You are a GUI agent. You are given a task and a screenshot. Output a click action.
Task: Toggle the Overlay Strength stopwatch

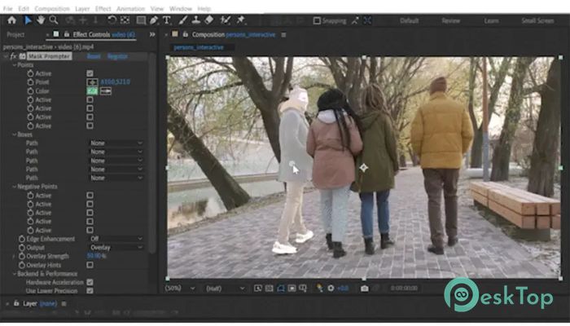tap(22, 256)
